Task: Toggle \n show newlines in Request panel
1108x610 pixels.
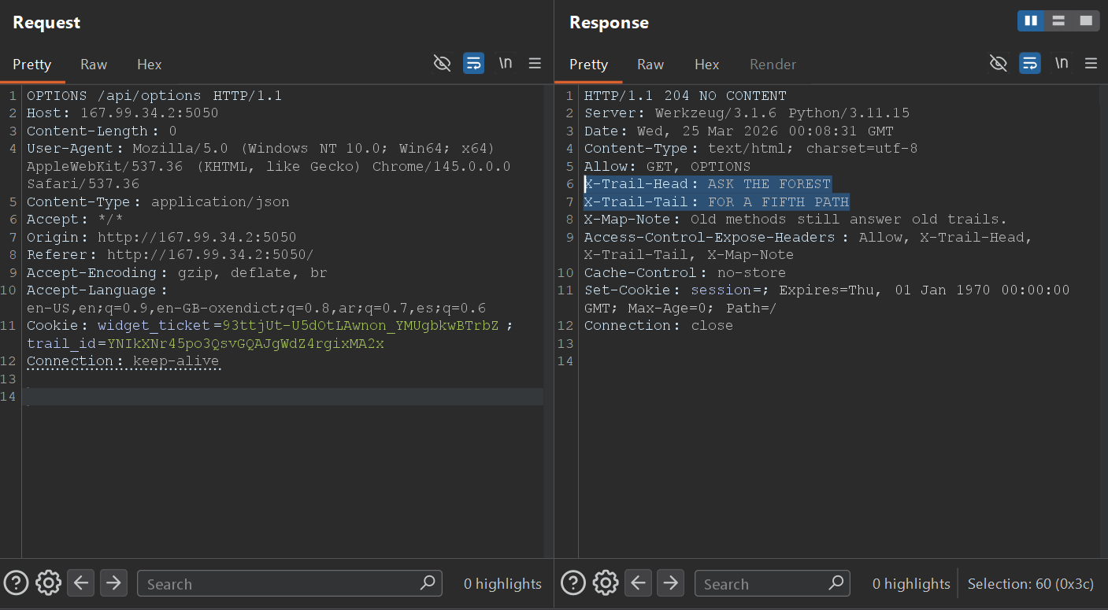Action: pos(506,63)
